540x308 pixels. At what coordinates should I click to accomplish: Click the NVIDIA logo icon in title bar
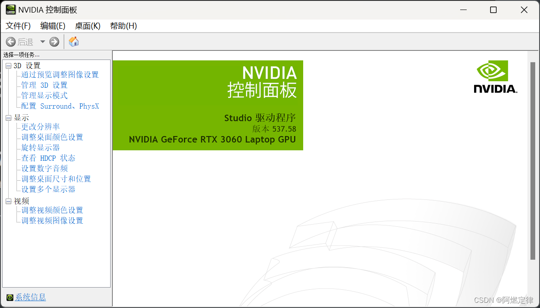tap(10, 9)
